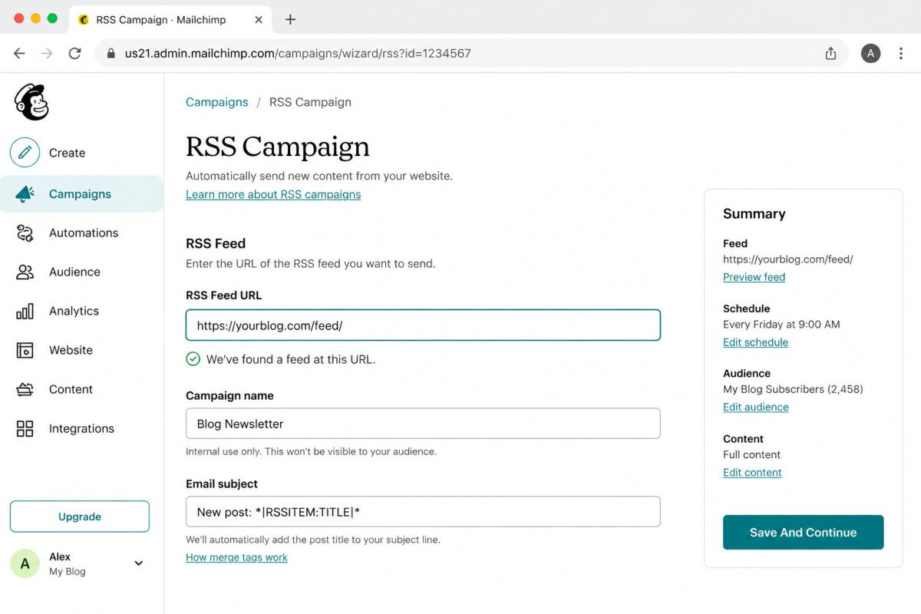Image resolution: width=921 pixels, height=614 pixels.
Task: Click the summary feed URL text
Action: 788,259
